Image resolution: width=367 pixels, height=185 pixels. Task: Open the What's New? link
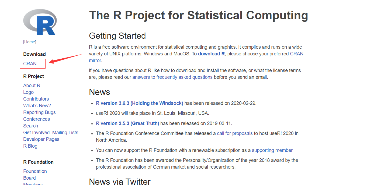37,106
